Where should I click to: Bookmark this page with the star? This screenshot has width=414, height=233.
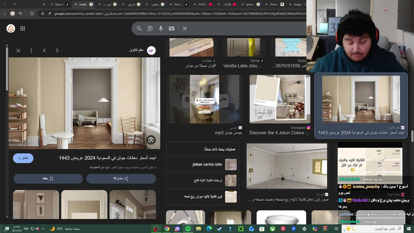(43, 14)
